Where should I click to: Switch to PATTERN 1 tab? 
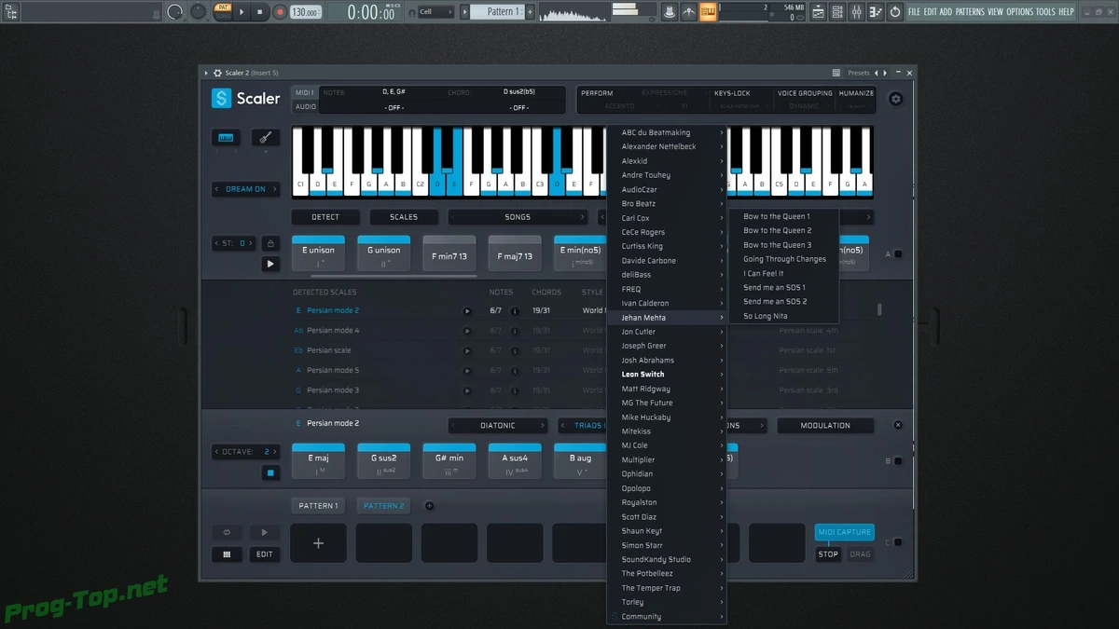pyautogui.click(x=318, y=506)
